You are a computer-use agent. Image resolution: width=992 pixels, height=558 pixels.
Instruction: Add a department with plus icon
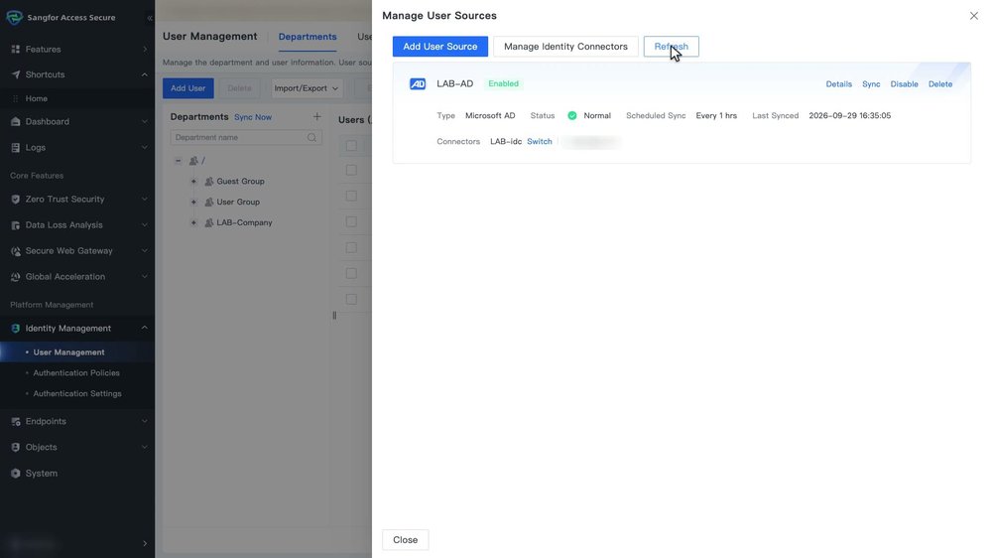pyautogui.click(x=317, y=116)
